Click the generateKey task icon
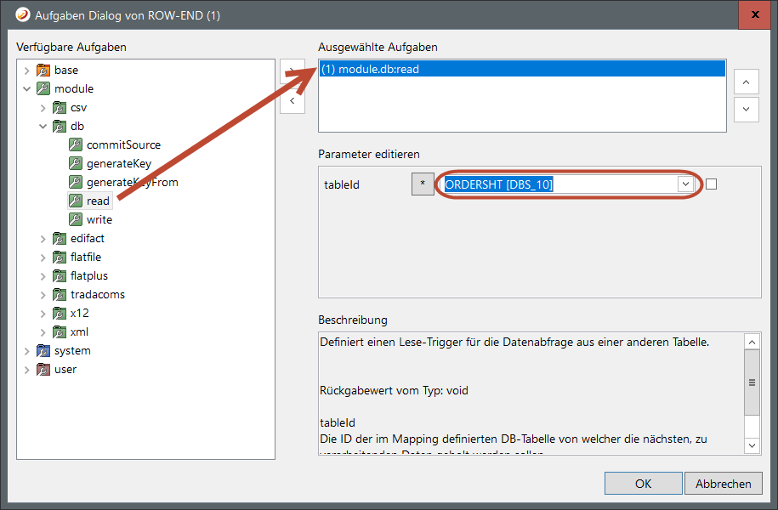The image size is (778, 510). pyautogui.click(x=76, y=163)
